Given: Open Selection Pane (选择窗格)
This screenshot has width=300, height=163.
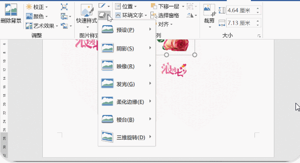Looking at the screenshot, I should [x=165, y=15].
